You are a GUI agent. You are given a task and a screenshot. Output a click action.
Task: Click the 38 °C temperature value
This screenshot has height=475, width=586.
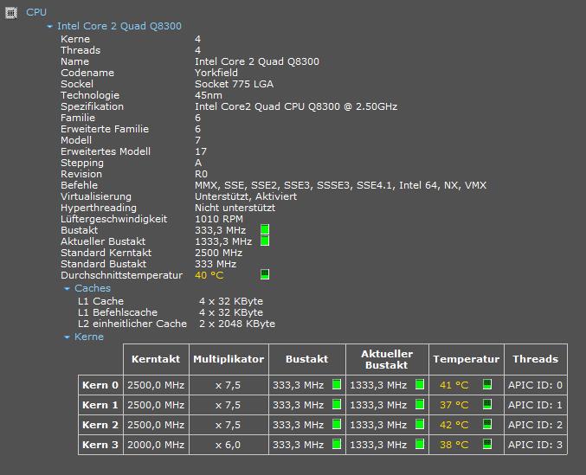point(454,445)
